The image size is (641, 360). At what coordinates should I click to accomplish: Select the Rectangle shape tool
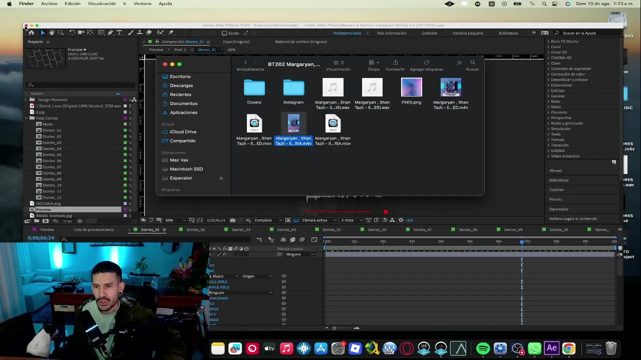101,32
